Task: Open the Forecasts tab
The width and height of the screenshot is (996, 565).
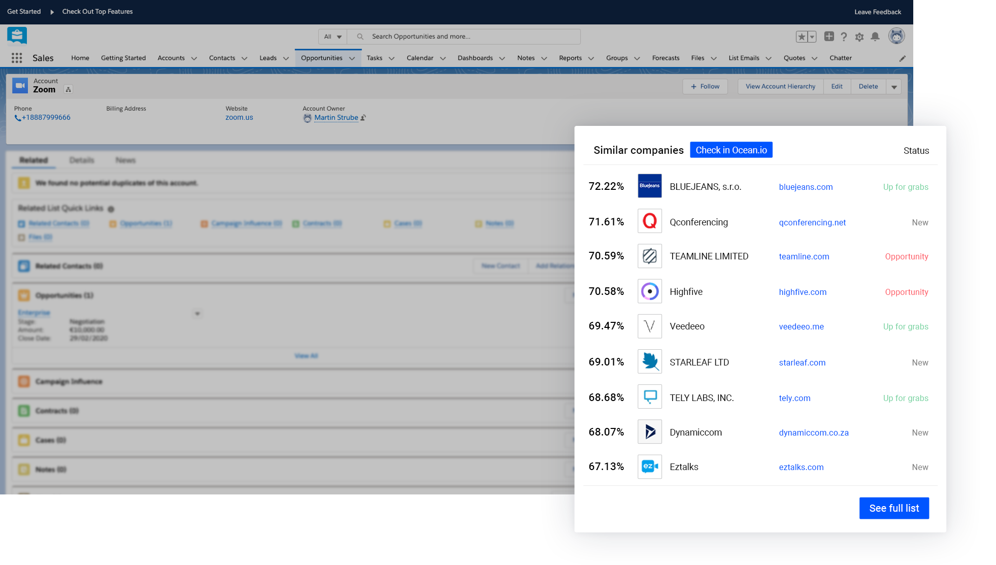Action: point(666,58)
